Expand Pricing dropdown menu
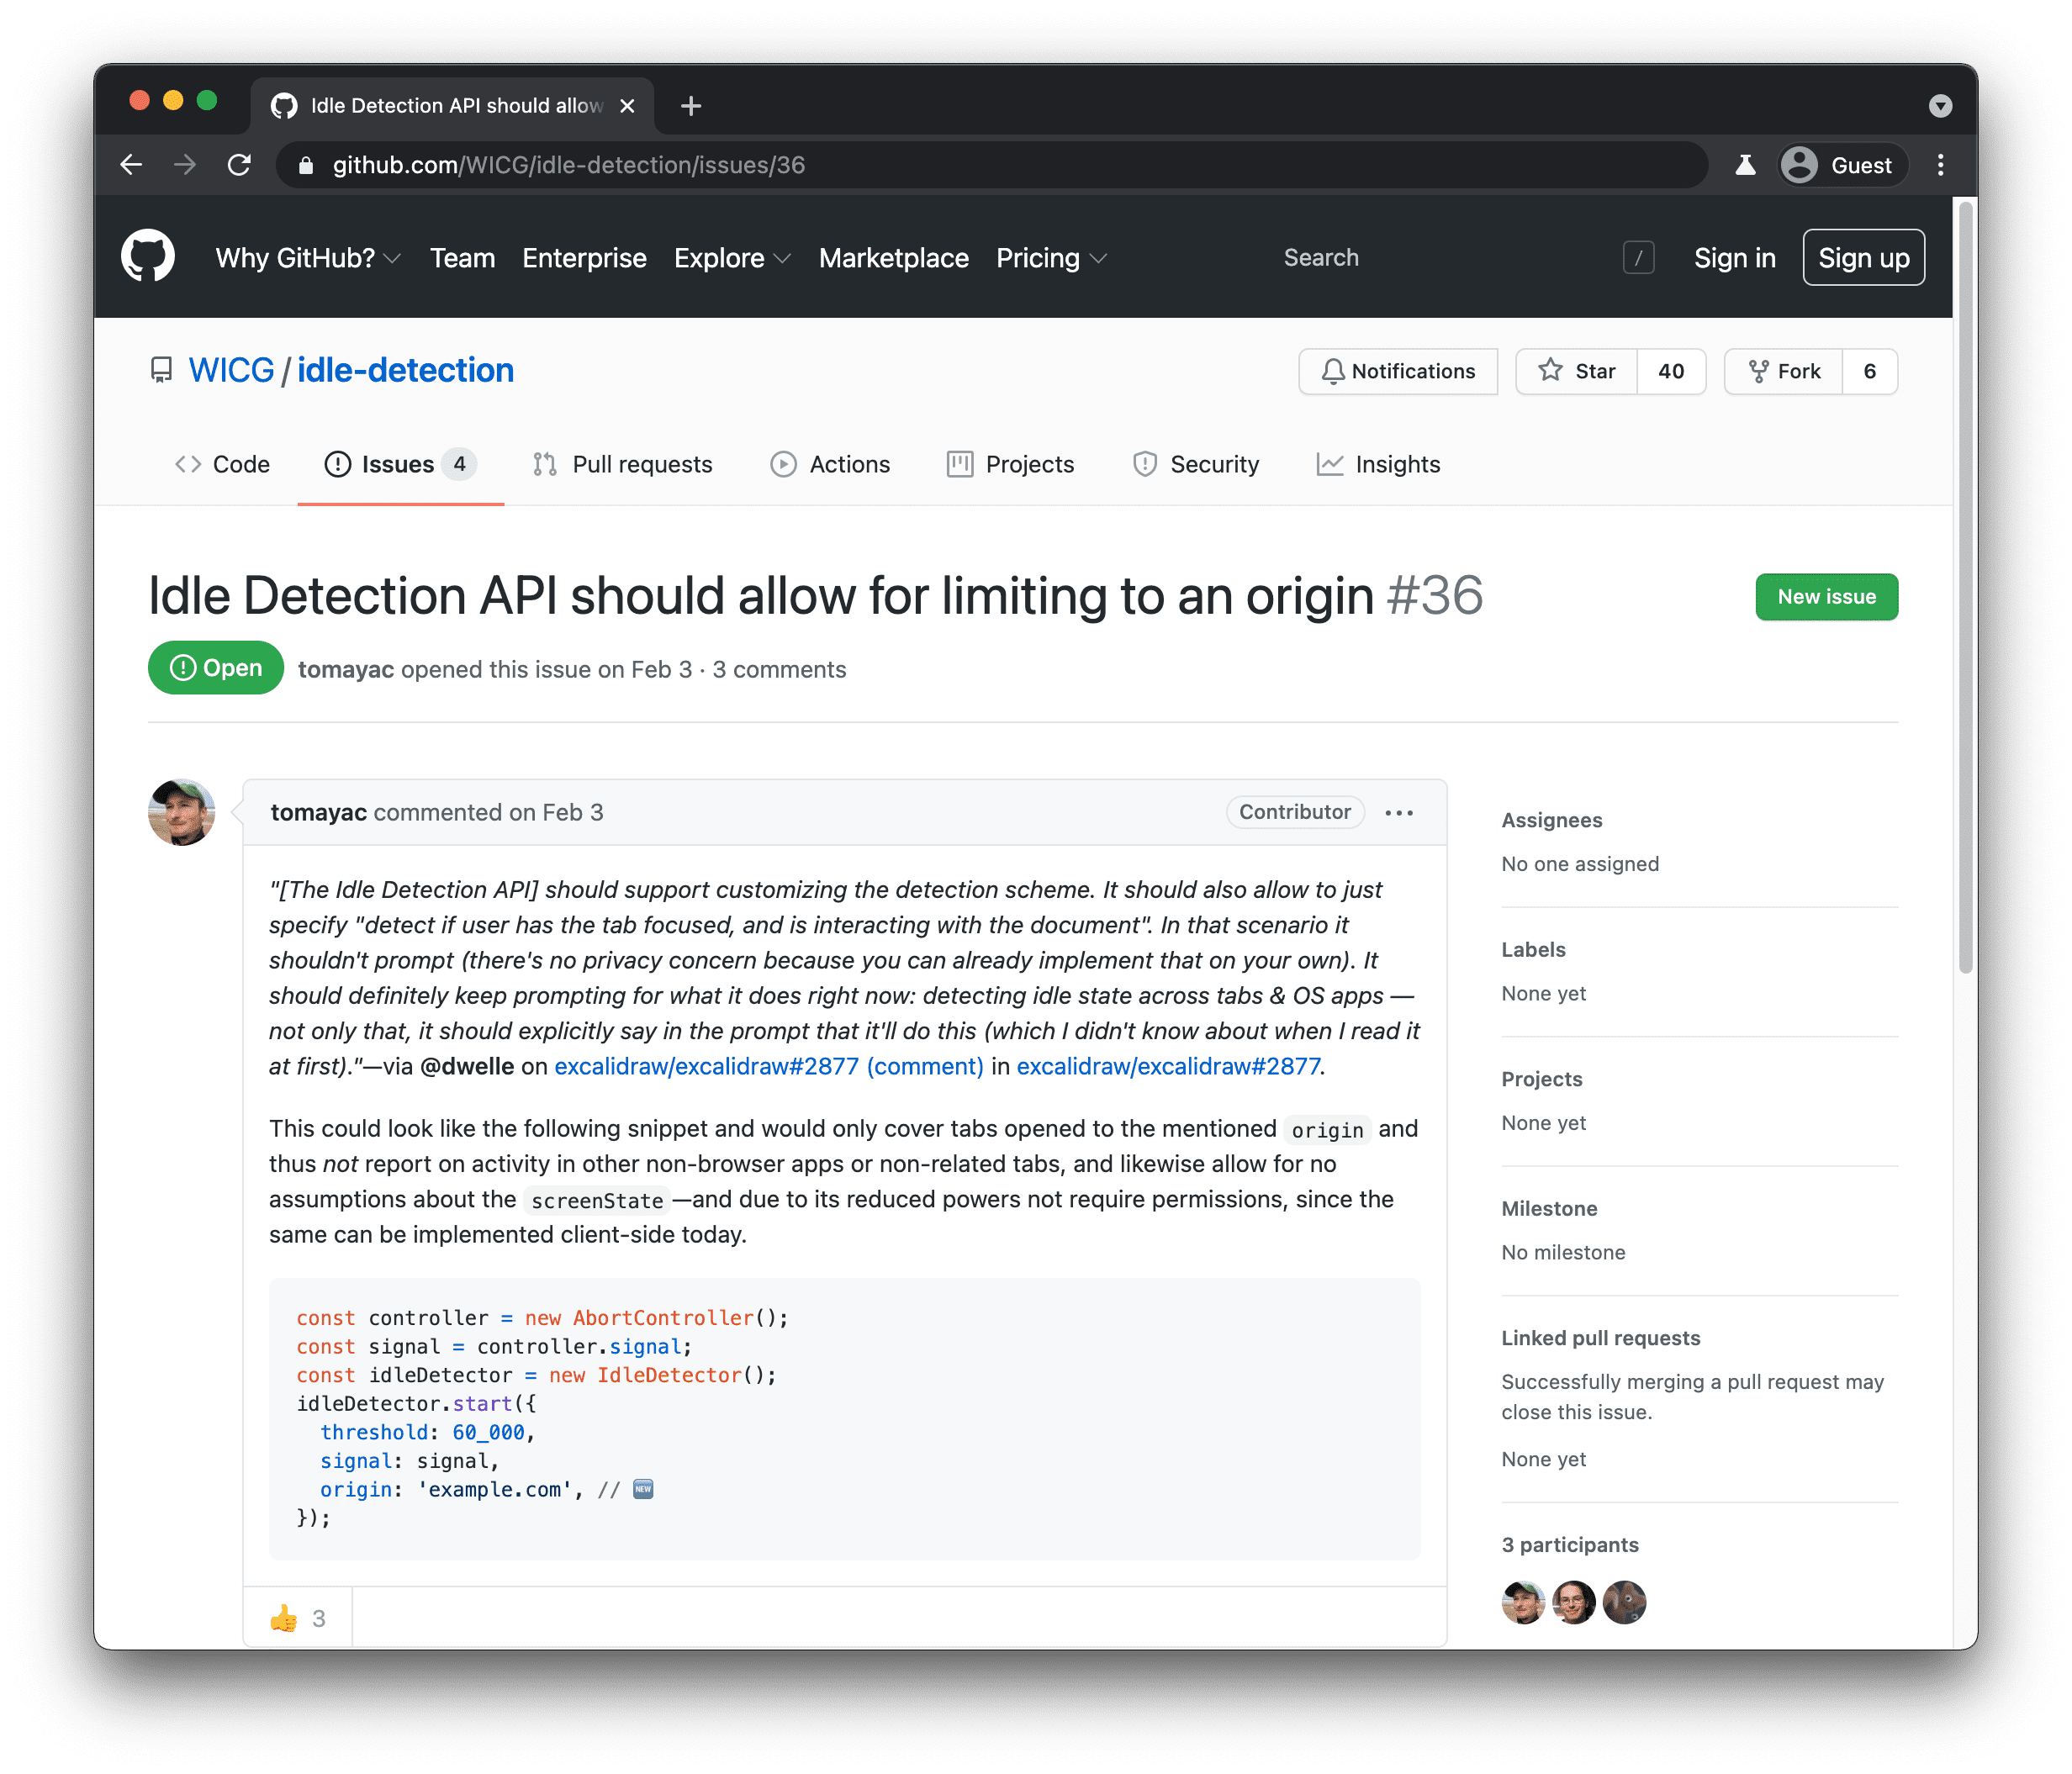This screenshot has height=1774, width=2072. (x=1051, y=257)
